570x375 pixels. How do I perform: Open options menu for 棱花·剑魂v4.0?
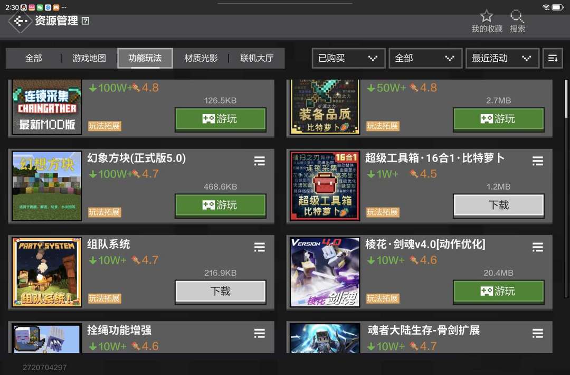(538, 247)
